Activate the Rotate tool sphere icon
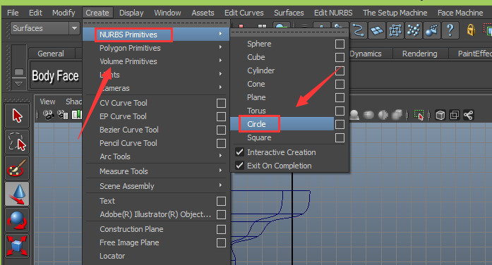492x265 pixels. pyautogui.click(x=17, y=220)
